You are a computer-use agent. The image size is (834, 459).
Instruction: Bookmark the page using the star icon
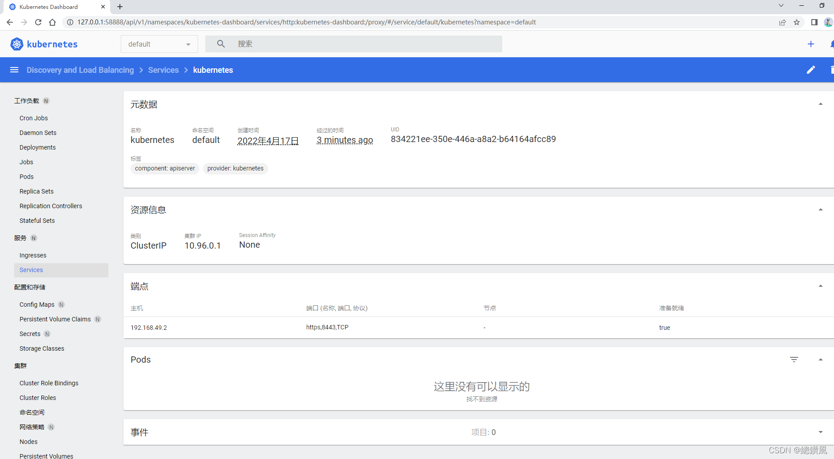click(797, 22)
